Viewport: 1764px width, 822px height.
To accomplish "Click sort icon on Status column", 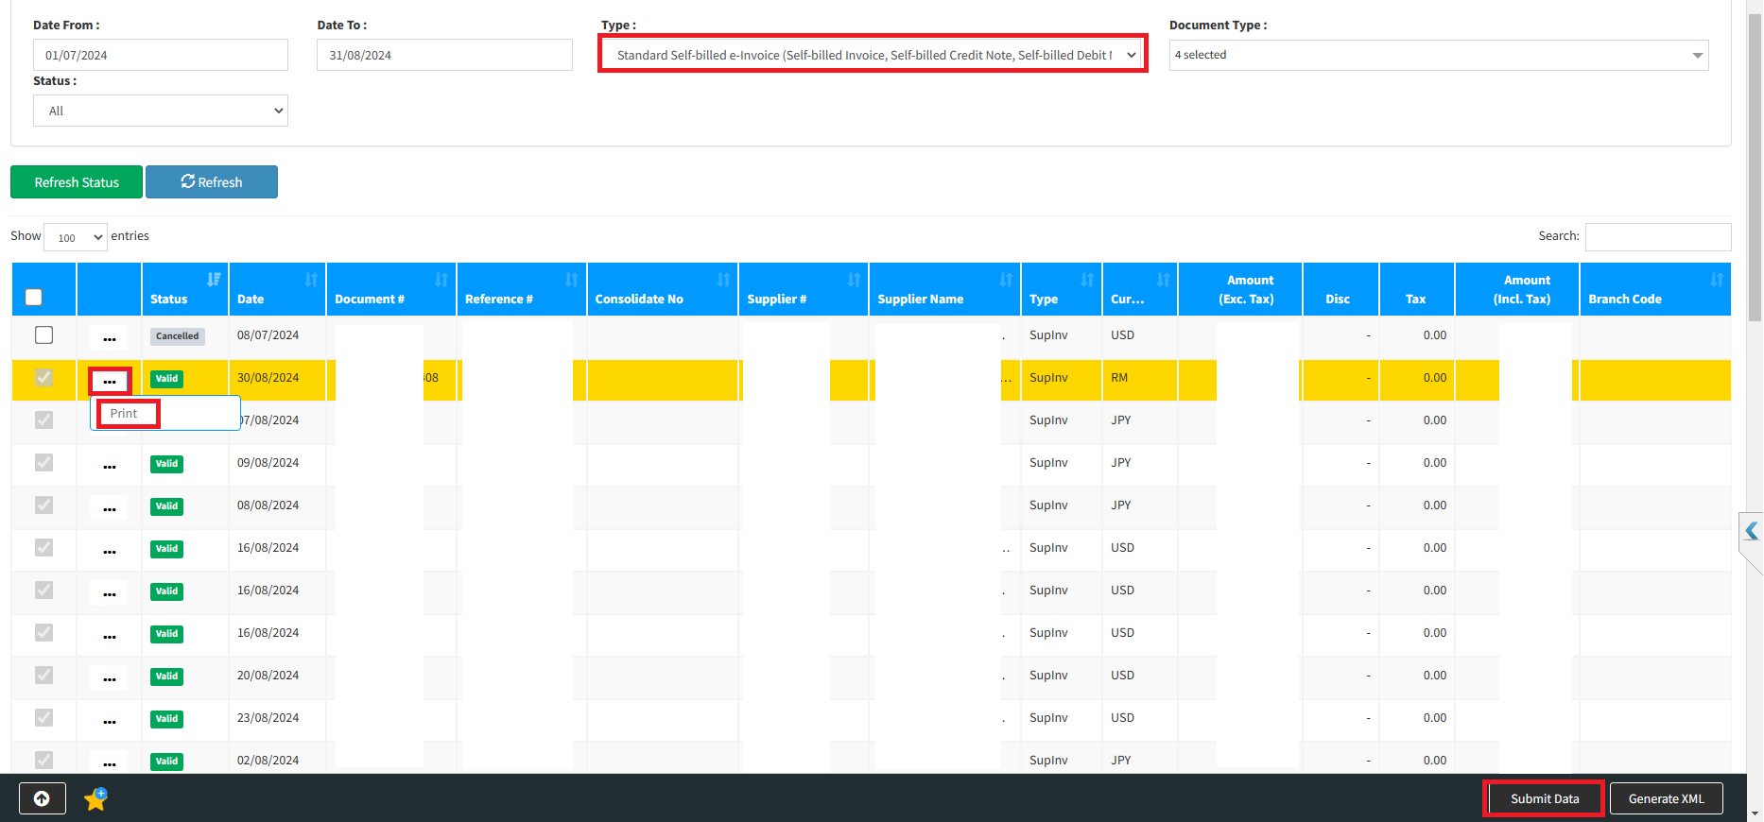I will (x=214, y=280).
